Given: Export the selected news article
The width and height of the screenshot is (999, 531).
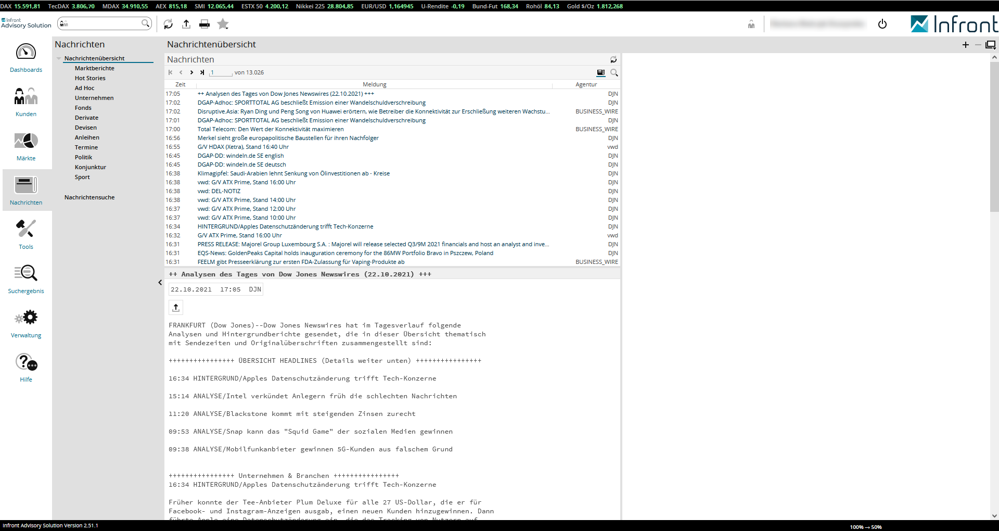Looking at the screenshot, I should click(176, 308).
